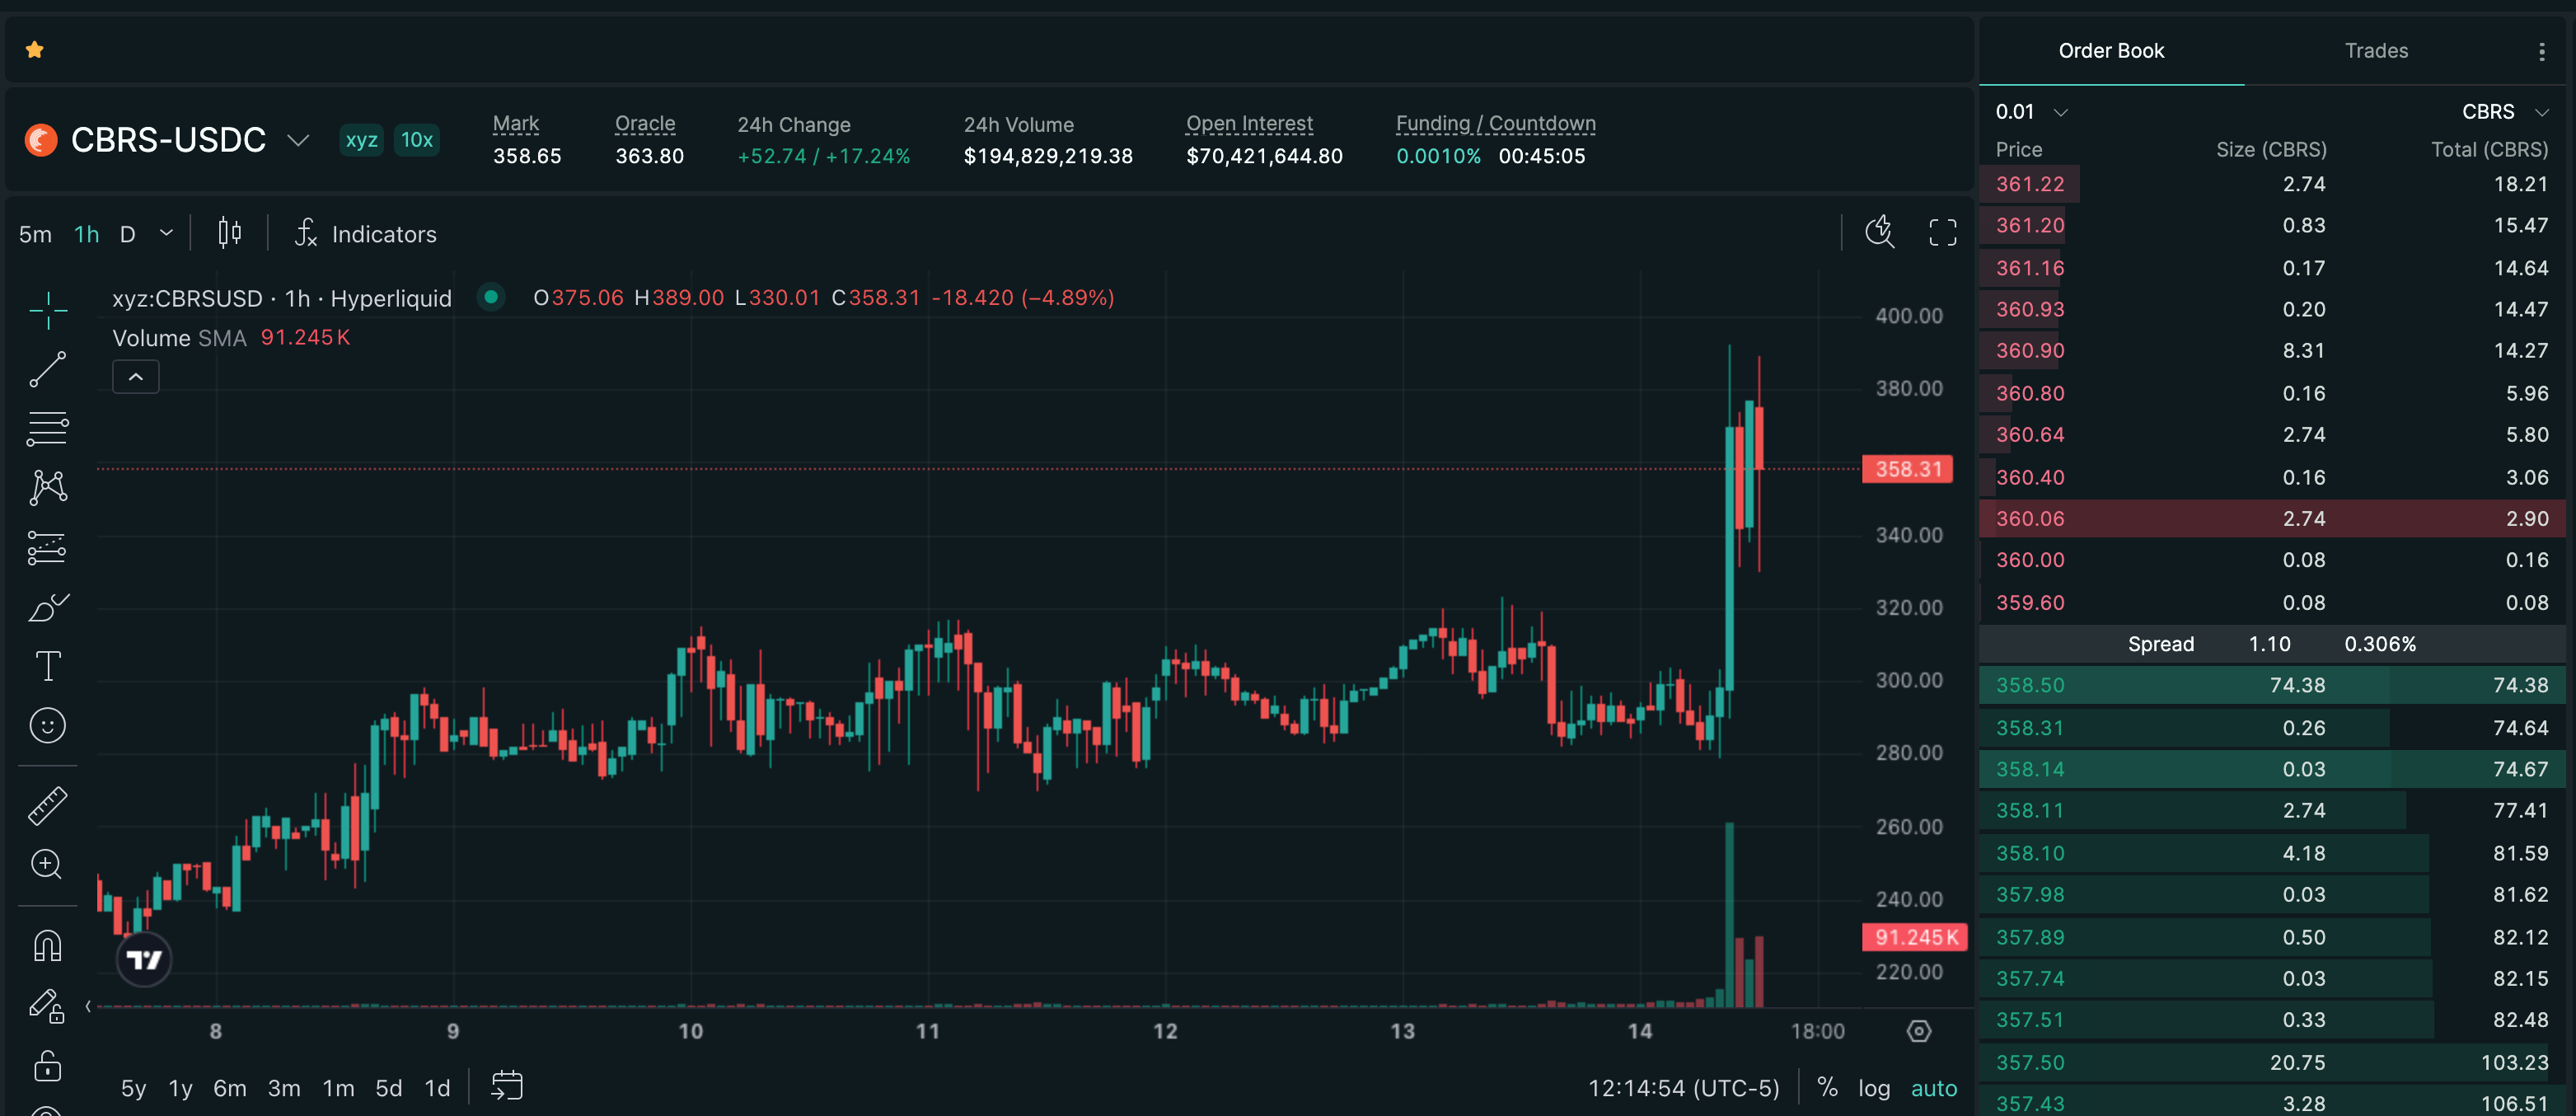The width and height of the screenshot is (2576, 1116).
Task: Toggle auto scale on price axis
Action: [1933, 1088]
